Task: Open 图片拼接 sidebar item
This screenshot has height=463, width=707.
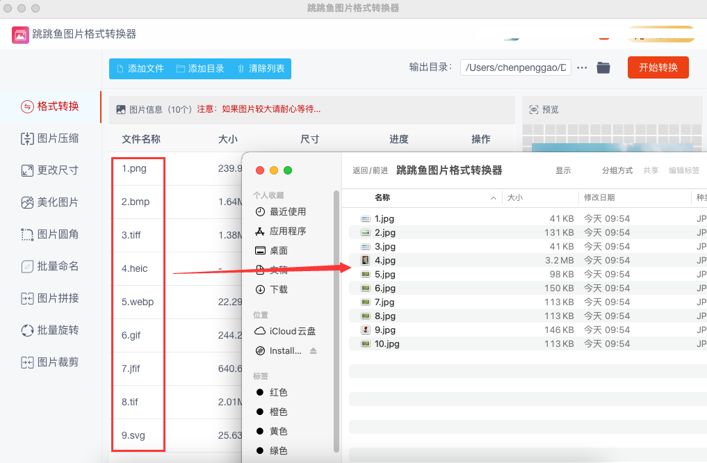Action: click(x=50, y=298)
